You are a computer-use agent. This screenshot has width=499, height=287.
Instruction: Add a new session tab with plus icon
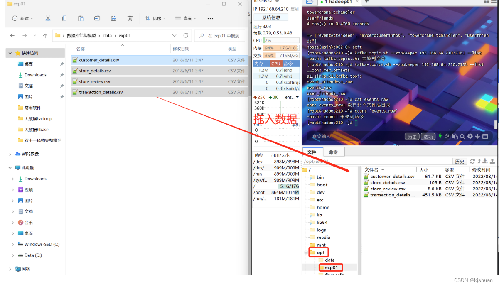366,2
